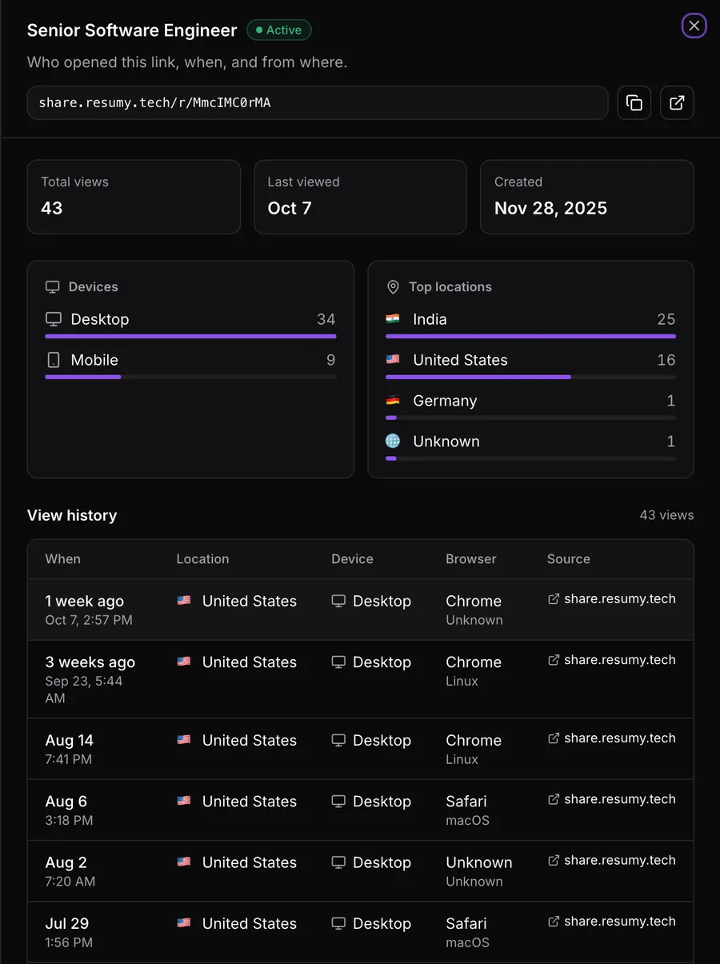Click the Last viewed Oct 7 card
720x964 pixels.
coord(360,197)
